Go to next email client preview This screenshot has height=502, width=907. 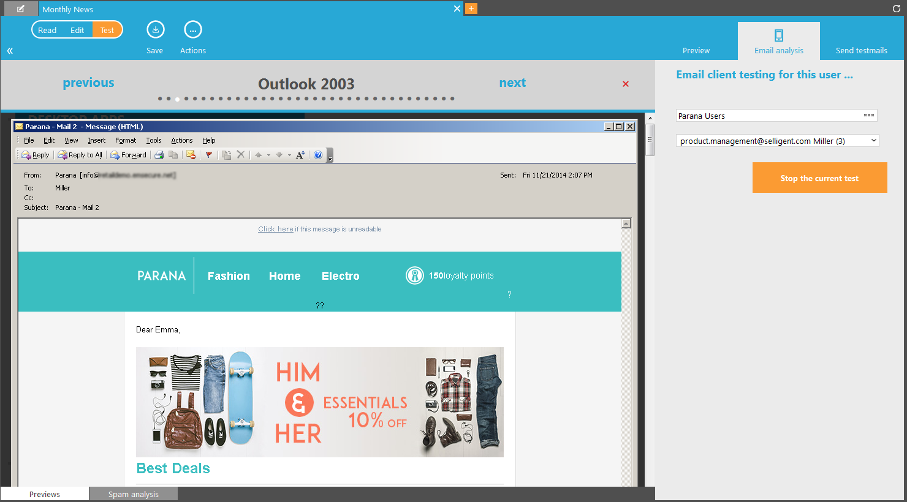coord(512,83)
